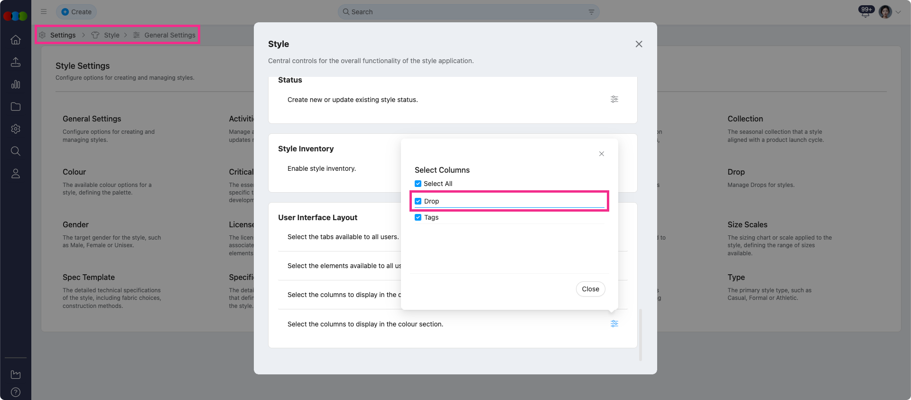Viewport: 911px width, 400px height.
Task: Click the settings gear sidebar icon
Action: click(x=16, y=129)
